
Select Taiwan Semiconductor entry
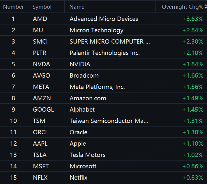pyautogui.click(x=109, y=121)
